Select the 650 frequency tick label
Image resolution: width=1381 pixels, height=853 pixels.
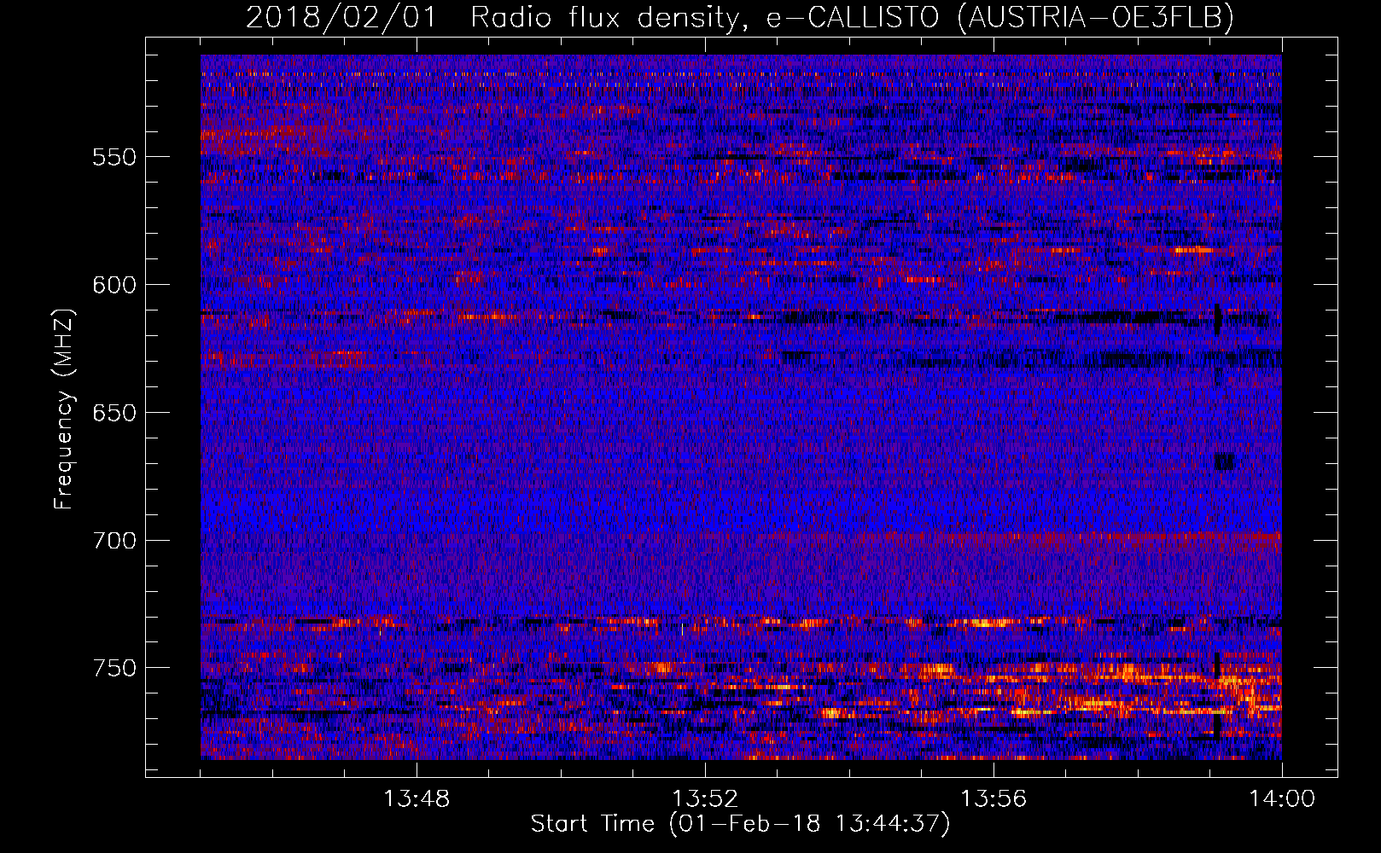pyautogui.click(x=114, y=413)
